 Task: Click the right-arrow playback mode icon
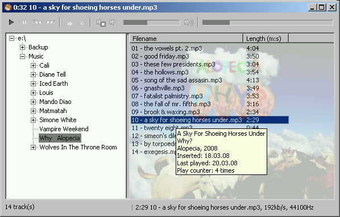(69, 23)
